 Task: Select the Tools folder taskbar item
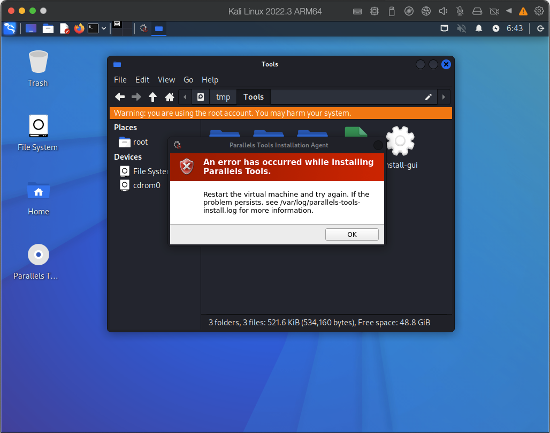(159, 28)
